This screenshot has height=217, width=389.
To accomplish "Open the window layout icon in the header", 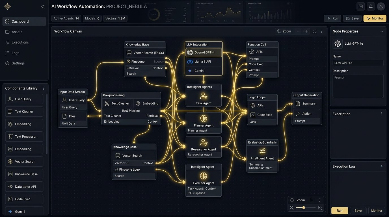I will [x=360, y=6].
